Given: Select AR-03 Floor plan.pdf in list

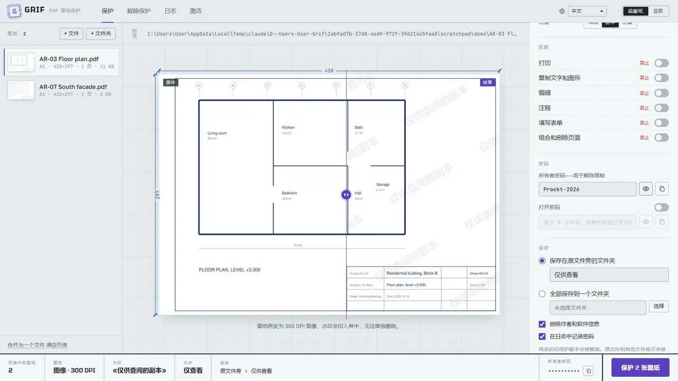Looking at the screenshot, I should [61, 62].
